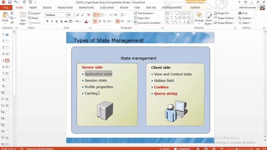The image size is (267, 150).
Task: Toggle Underline formatting
Action: pos(57,21)
